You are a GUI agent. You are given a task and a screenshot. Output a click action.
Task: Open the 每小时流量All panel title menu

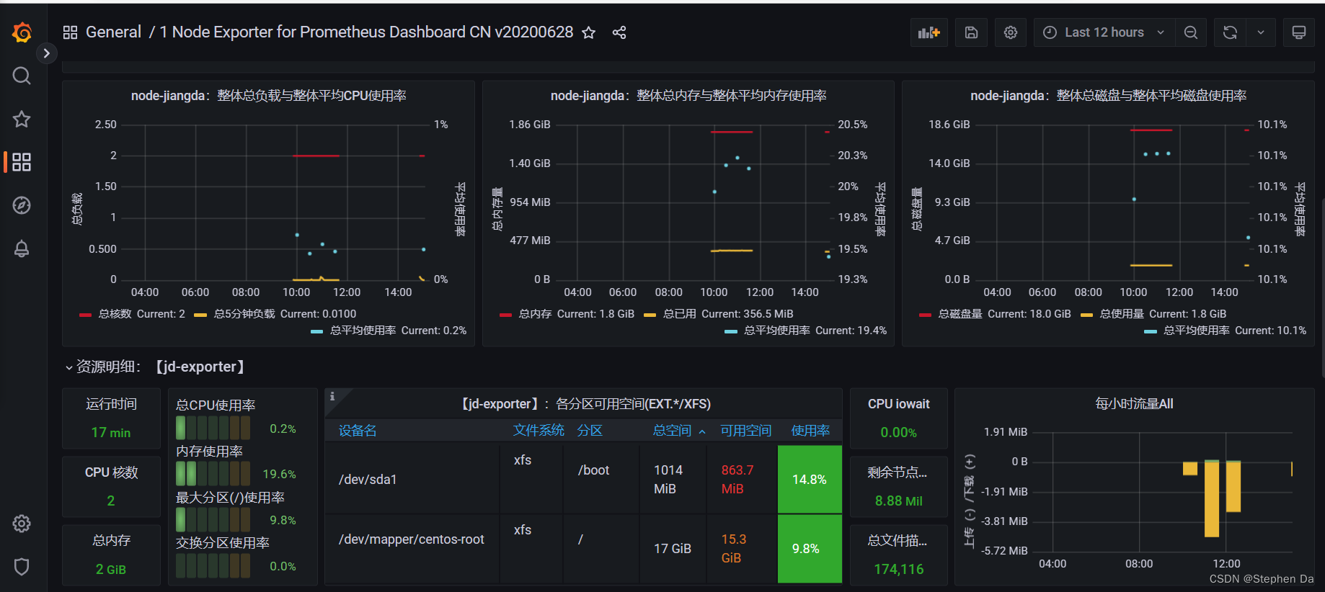click(x=1134, y=404)
